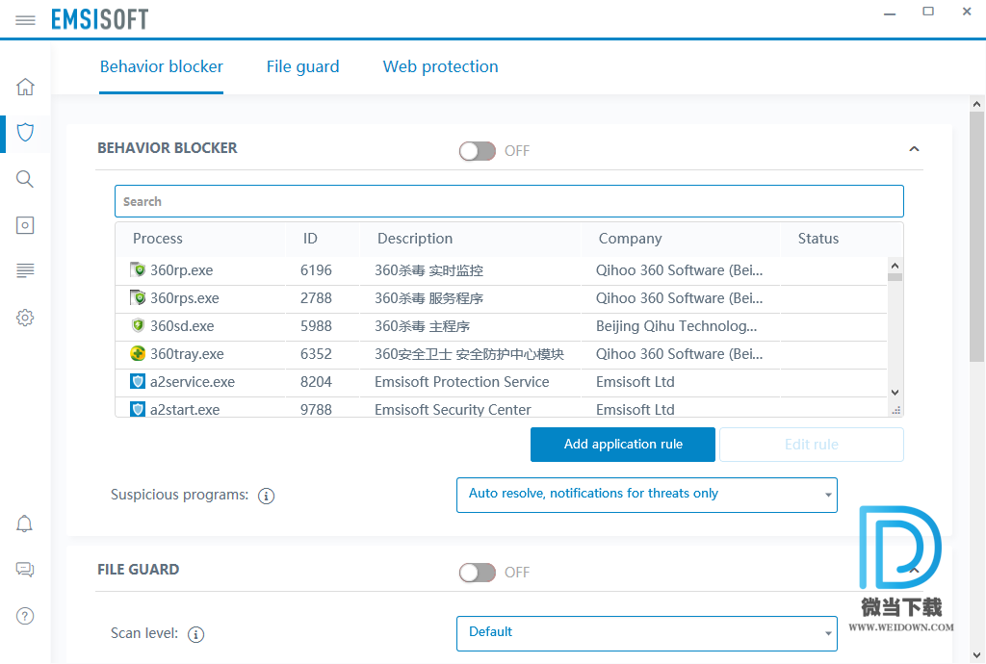Show info for Scan level
Viewport: 986px width, 664px height.
pyautogui.click(x=196, y=634)
